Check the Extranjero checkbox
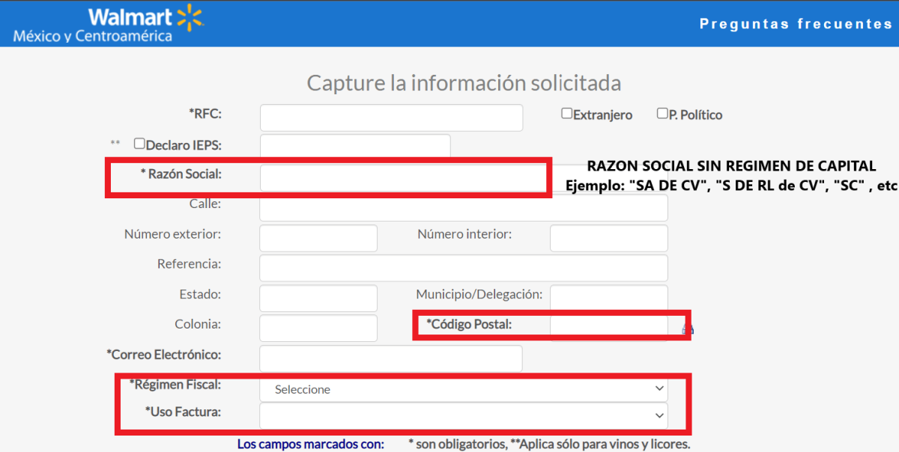Viewport: 899px width, 452px height. tap(567, 114)
